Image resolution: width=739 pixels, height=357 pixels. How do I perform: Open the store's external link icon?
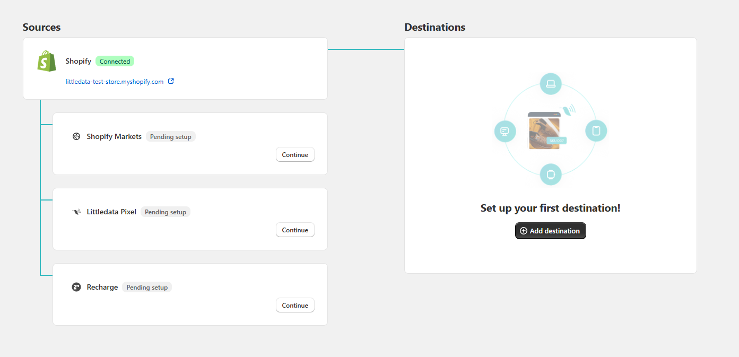pos(171,82)
